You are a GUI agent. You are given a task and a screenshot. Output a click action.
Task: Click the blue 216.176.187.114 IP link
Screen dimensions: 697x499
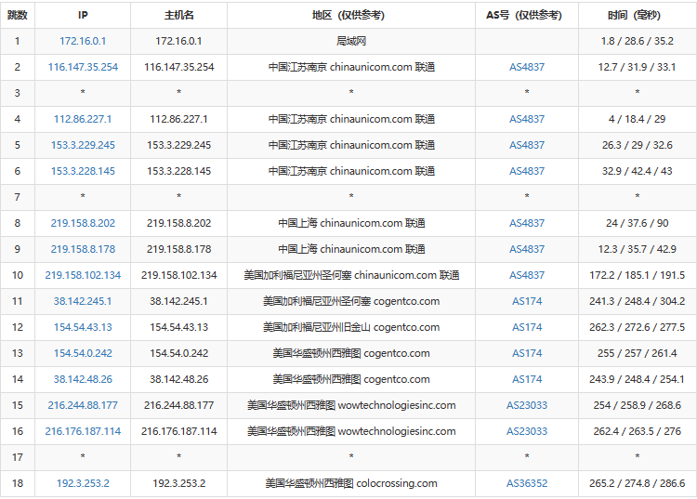tap(83, 431)
